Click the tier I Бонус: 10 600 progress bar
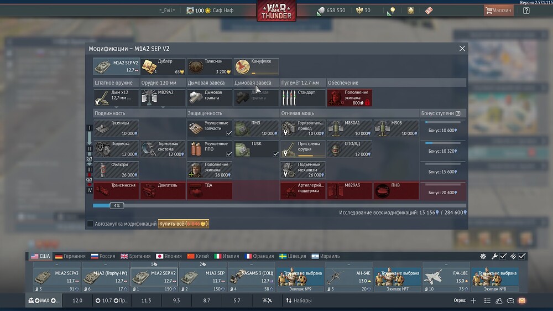553x311 pixels. (x=442, y=122)
